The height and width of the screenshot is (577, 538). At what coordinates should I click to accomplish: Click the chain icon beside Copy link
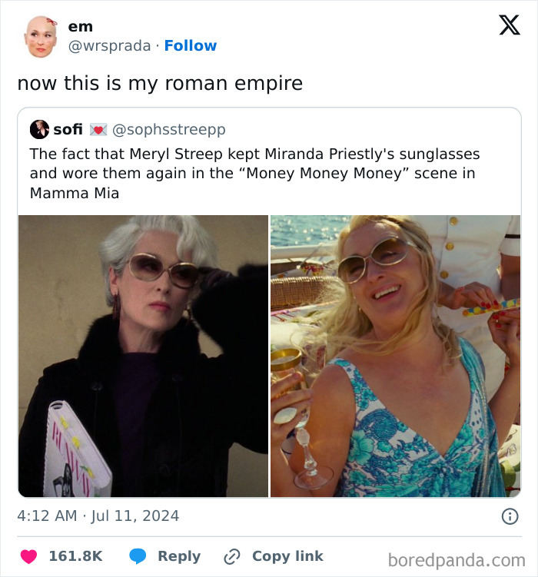tap(232, 556)
